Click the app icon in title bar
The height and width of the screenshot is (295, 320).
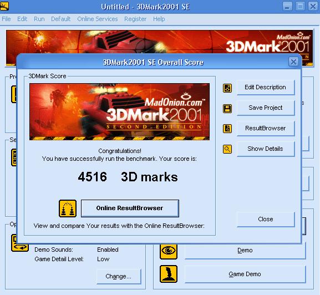4,6
